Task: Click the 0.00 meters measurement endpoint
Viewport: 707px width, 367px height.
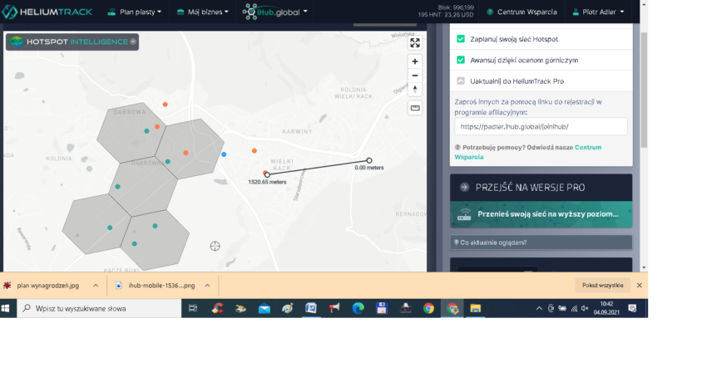Action: [369, 160]
